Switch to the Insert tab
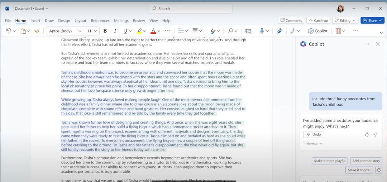This screenshot has width=387, height=182. point(35,21)
